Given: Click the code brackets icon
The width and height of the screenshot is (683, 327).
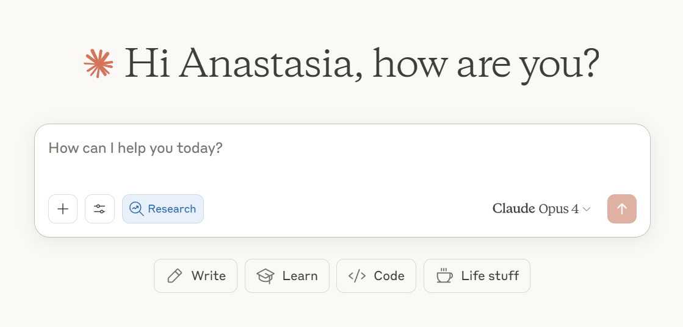Looking at the screenshot, I should pyautogui.click(x=356, y=276).
